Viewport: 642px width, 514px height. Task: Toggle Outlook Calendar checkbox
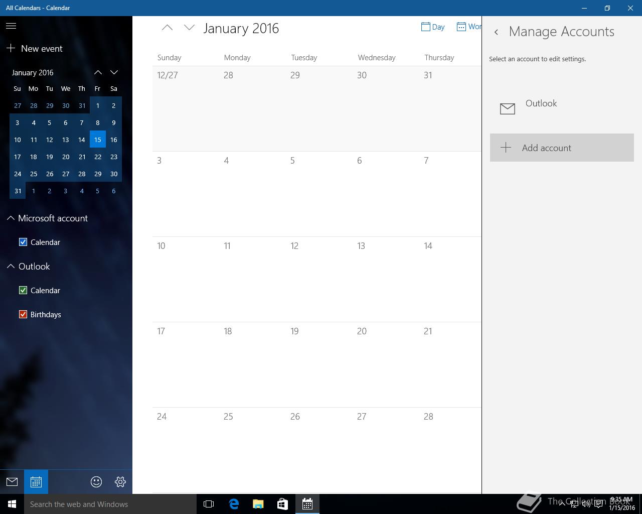click(x=23, y=290)
